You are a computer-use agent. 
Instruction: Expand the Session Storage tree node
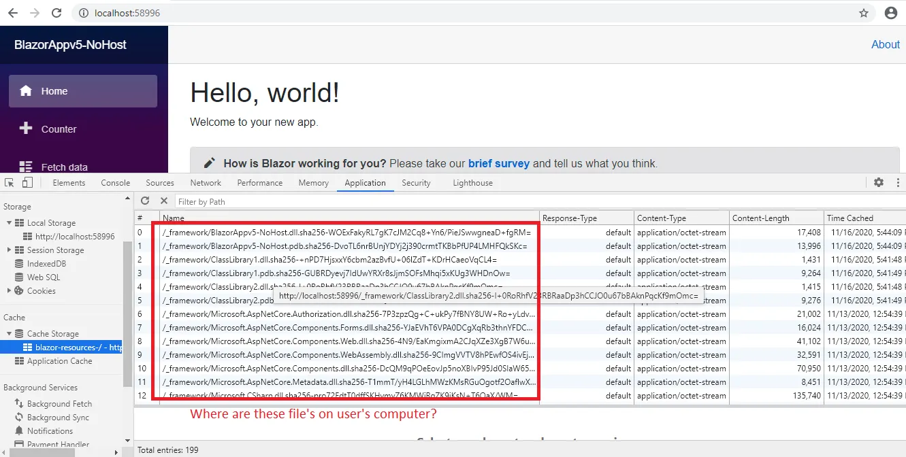tap(9, 250)
